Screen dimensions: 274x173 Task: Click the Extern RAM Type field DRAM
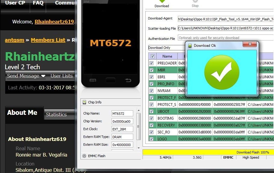coord(122,137)
